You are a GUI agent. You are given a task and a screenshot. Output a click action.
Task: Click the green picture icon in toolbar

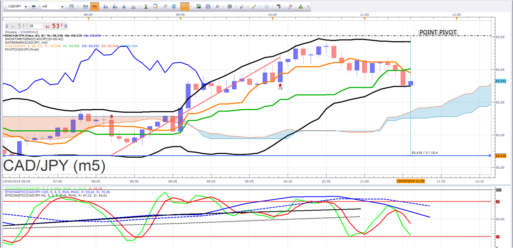(199, 6)
